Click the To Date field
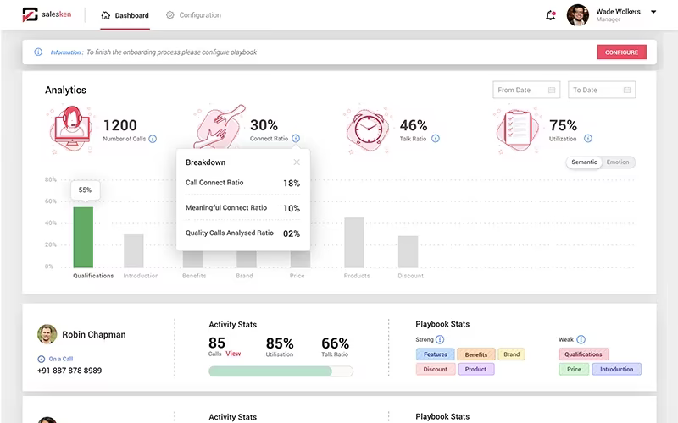678x423 pixels. (x=602, y=90)
